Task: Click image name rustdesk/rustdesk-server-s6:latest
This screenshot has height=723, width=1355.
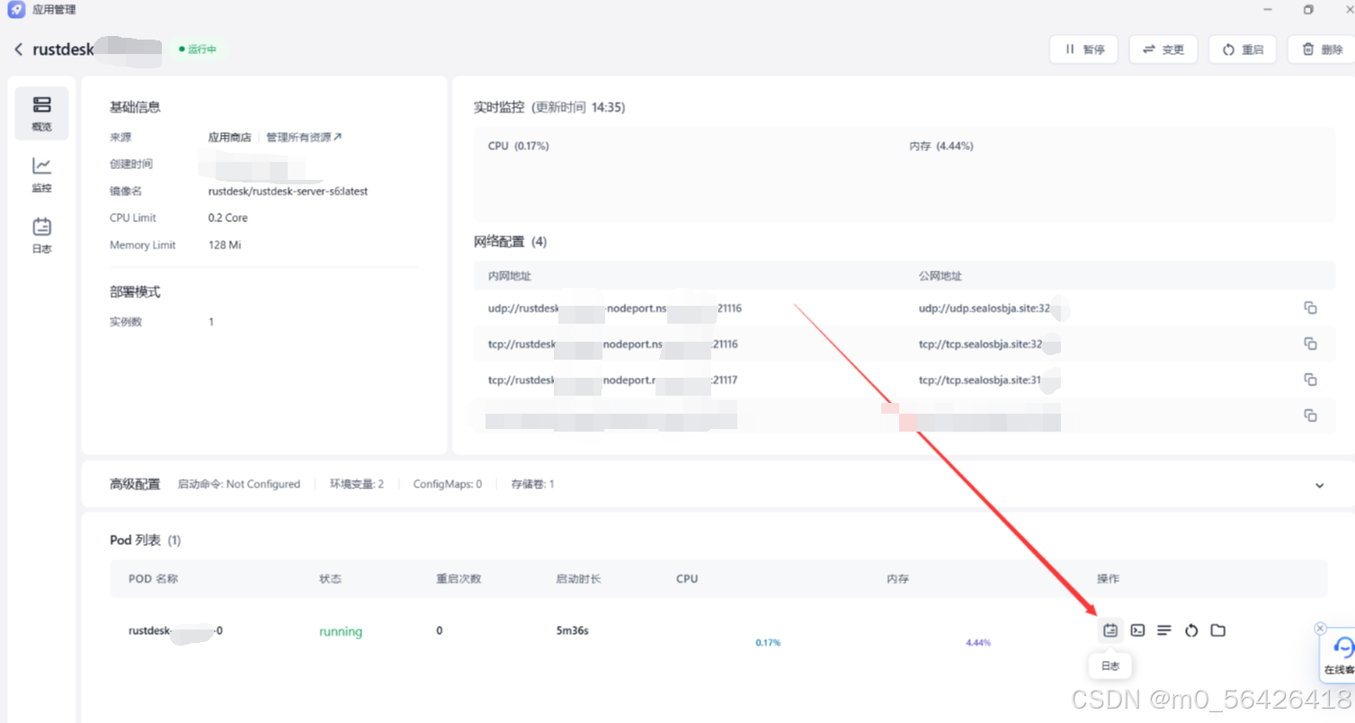Action: pyautogui.click(x=288, y=192)
